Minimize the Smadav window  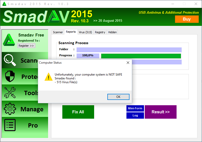coord(173,4)
